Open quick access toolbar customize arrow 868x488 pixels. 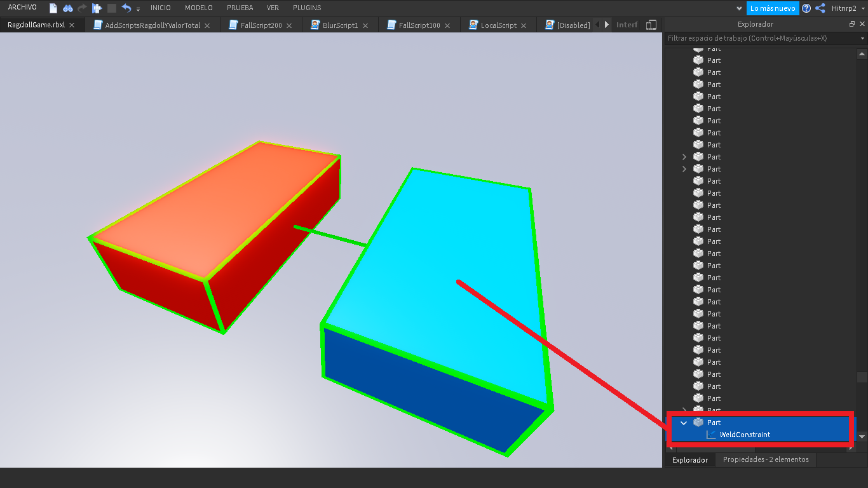(x=138, y=10)
